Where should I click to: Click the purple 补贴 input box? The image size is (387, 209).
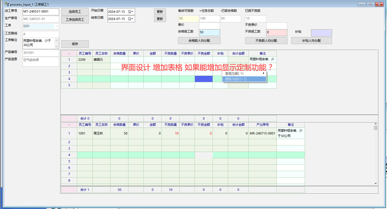point(321,33)
